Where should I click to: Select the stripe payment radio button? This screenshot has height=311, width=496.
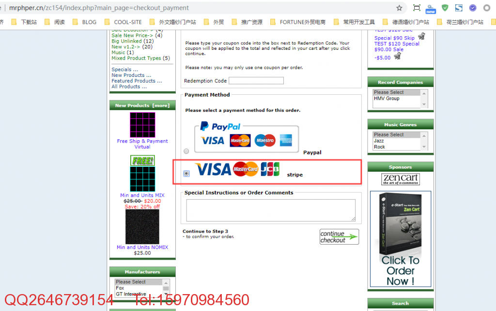(x=186, y=173)
